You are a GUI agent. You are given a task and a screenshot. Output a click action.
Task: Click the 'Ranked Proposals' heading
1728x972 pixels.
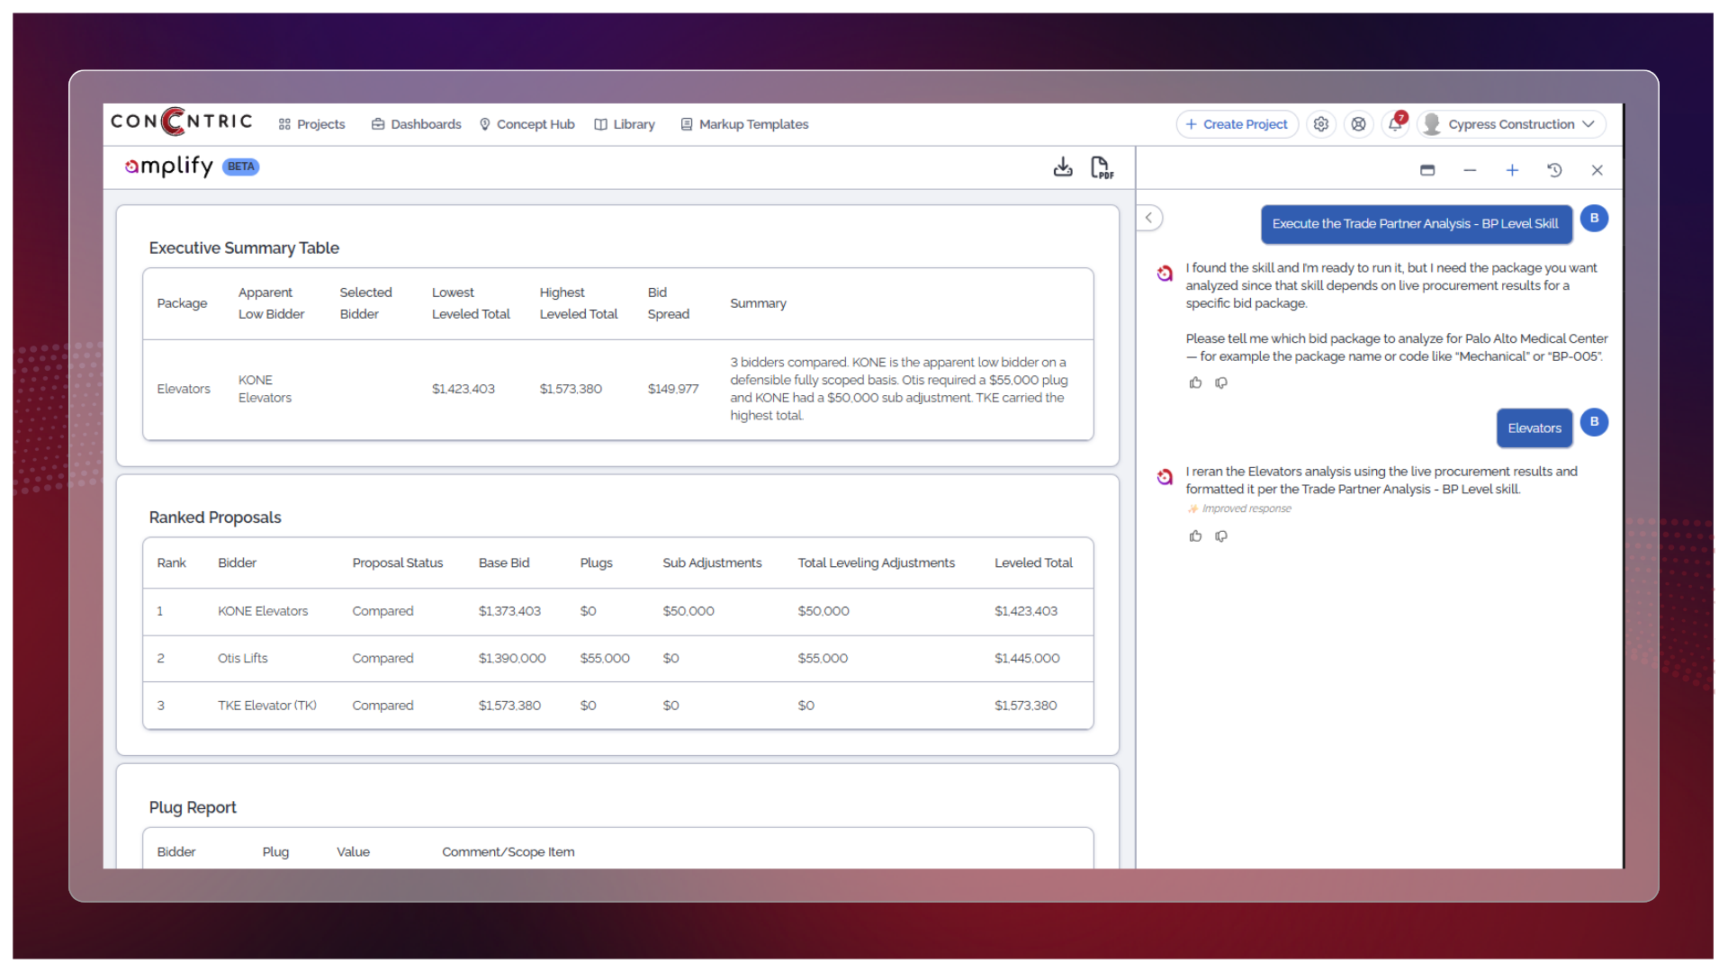point(215,517)
